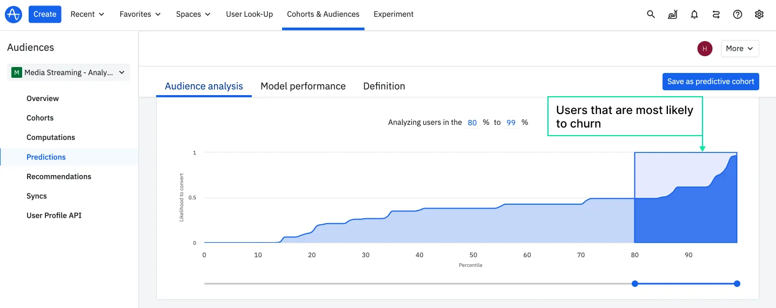Click the data sync arrows icon
Screen dimensions: 776x308
tap(716, 15)
